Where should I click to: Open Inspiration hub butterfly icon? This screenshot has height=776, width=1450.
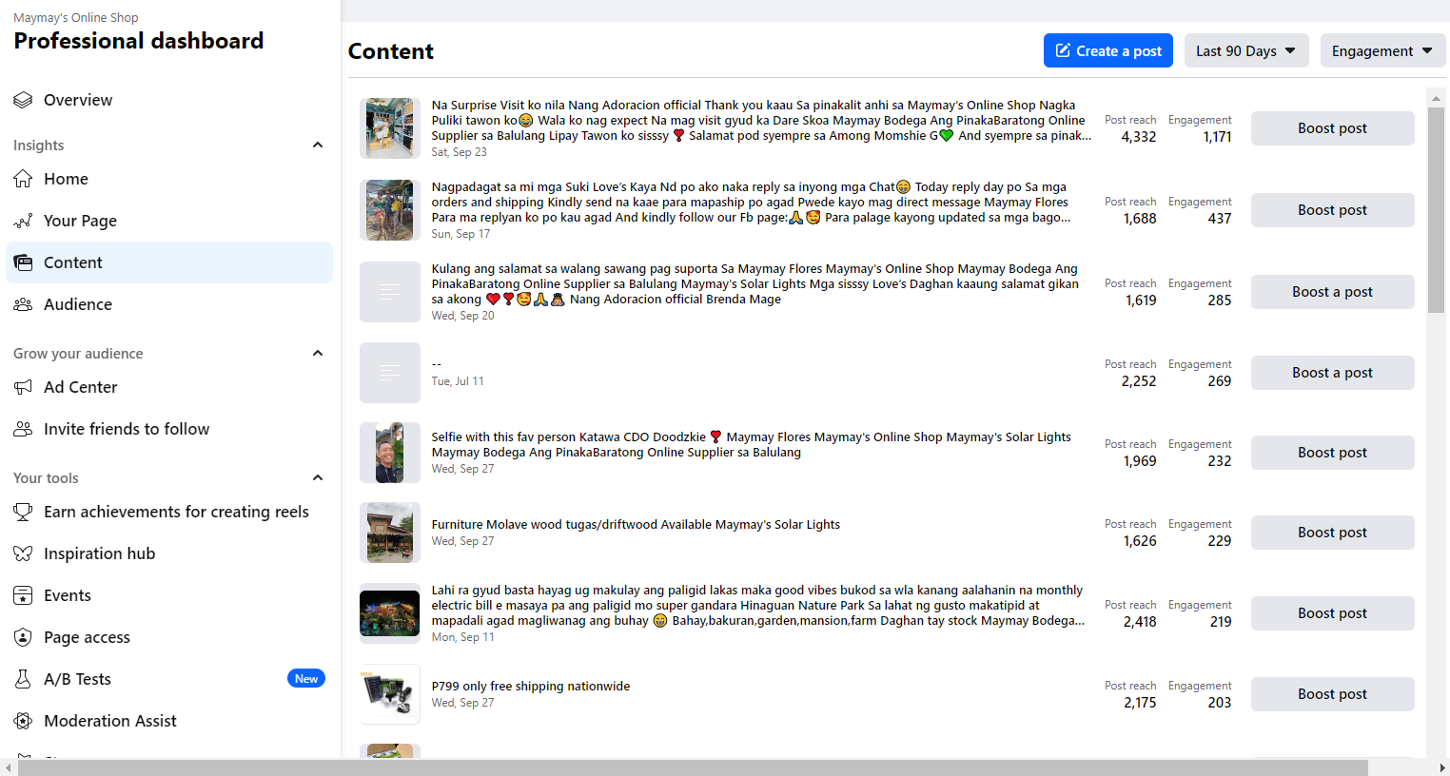[23, 553]
